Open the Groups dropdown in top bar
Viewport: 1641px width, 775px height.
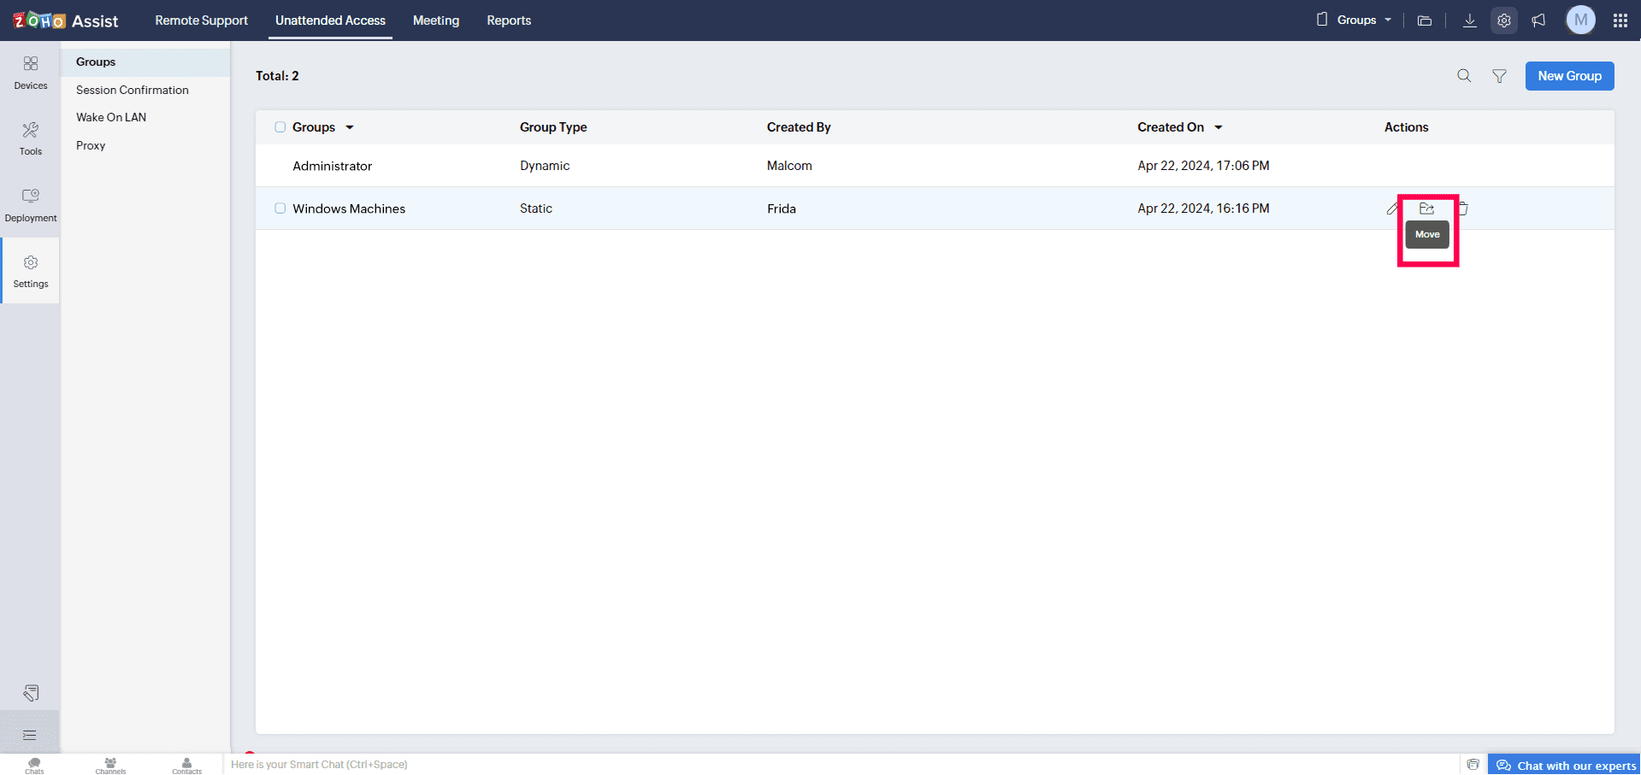click(1356, 21)
